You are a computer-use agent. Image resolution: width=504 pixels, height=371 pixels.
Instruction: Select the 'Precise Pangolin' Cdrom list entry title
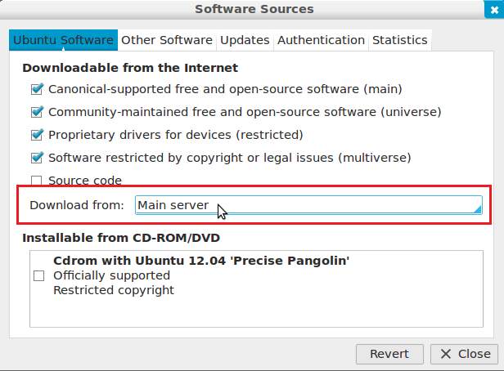[201, 261]
